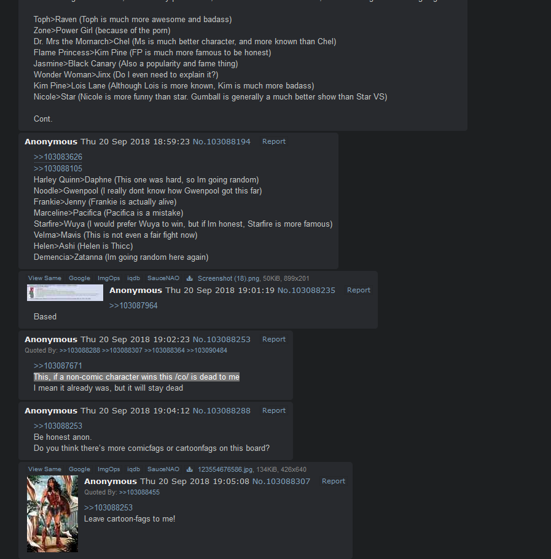Report post No.103088194
Image resolution: width=551 pixels, height=559 pixels.
274,141
